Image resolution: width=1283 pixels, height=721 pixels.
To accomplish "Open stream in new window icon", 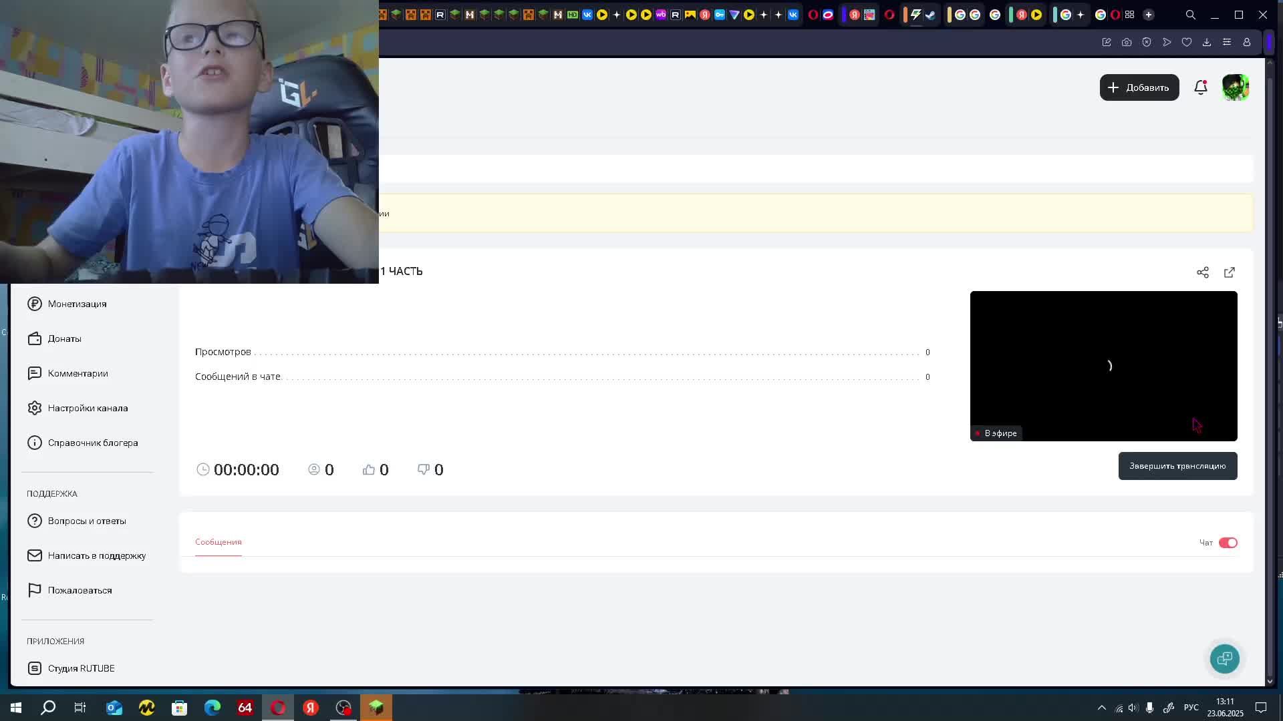I will point(1230,272).
